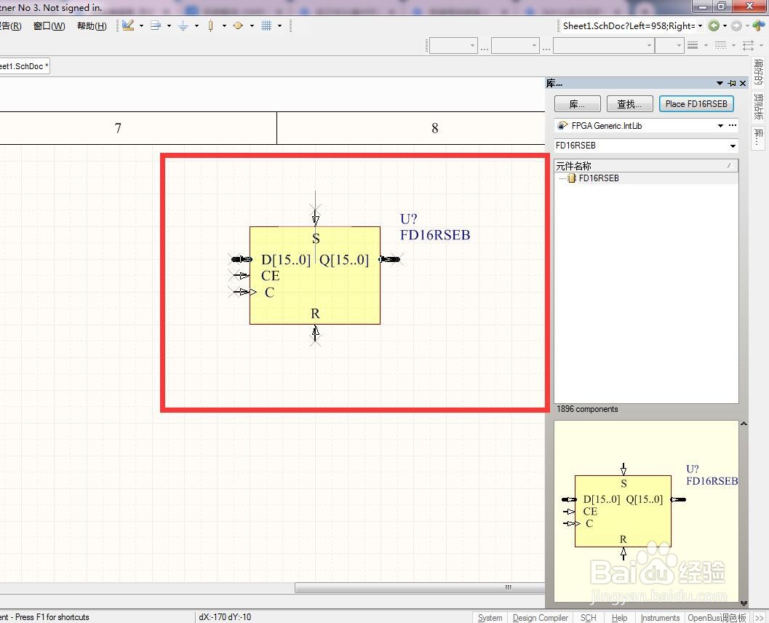Select the simulation sources icon
Viewport: 769px width, 623px height.
coord(238,25)
